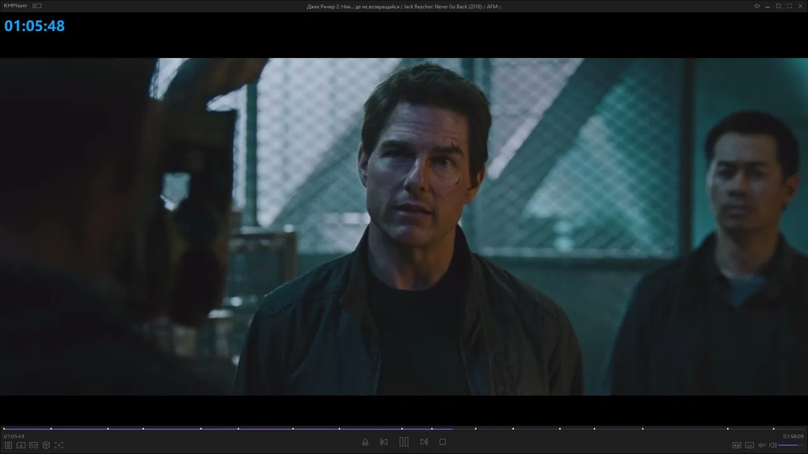The width and height of the screenshot is (808, 454).
Task: Open the audio equalizer waveform icon
Action: pyautogui.click(x=762, y=445)
